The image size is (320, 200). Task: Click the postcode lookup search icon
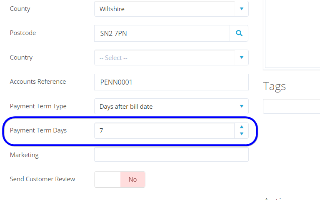pyautogui.click(x=239, y=33)
